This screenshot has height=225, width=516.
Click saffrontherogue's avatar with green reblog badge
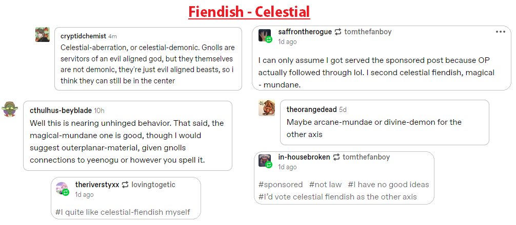click(x=265, y=36)
